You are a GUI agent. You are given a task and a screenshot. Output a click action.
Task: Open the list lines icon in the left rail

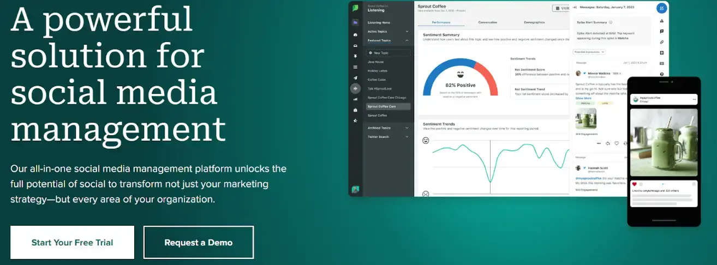[x=355, y=67]
